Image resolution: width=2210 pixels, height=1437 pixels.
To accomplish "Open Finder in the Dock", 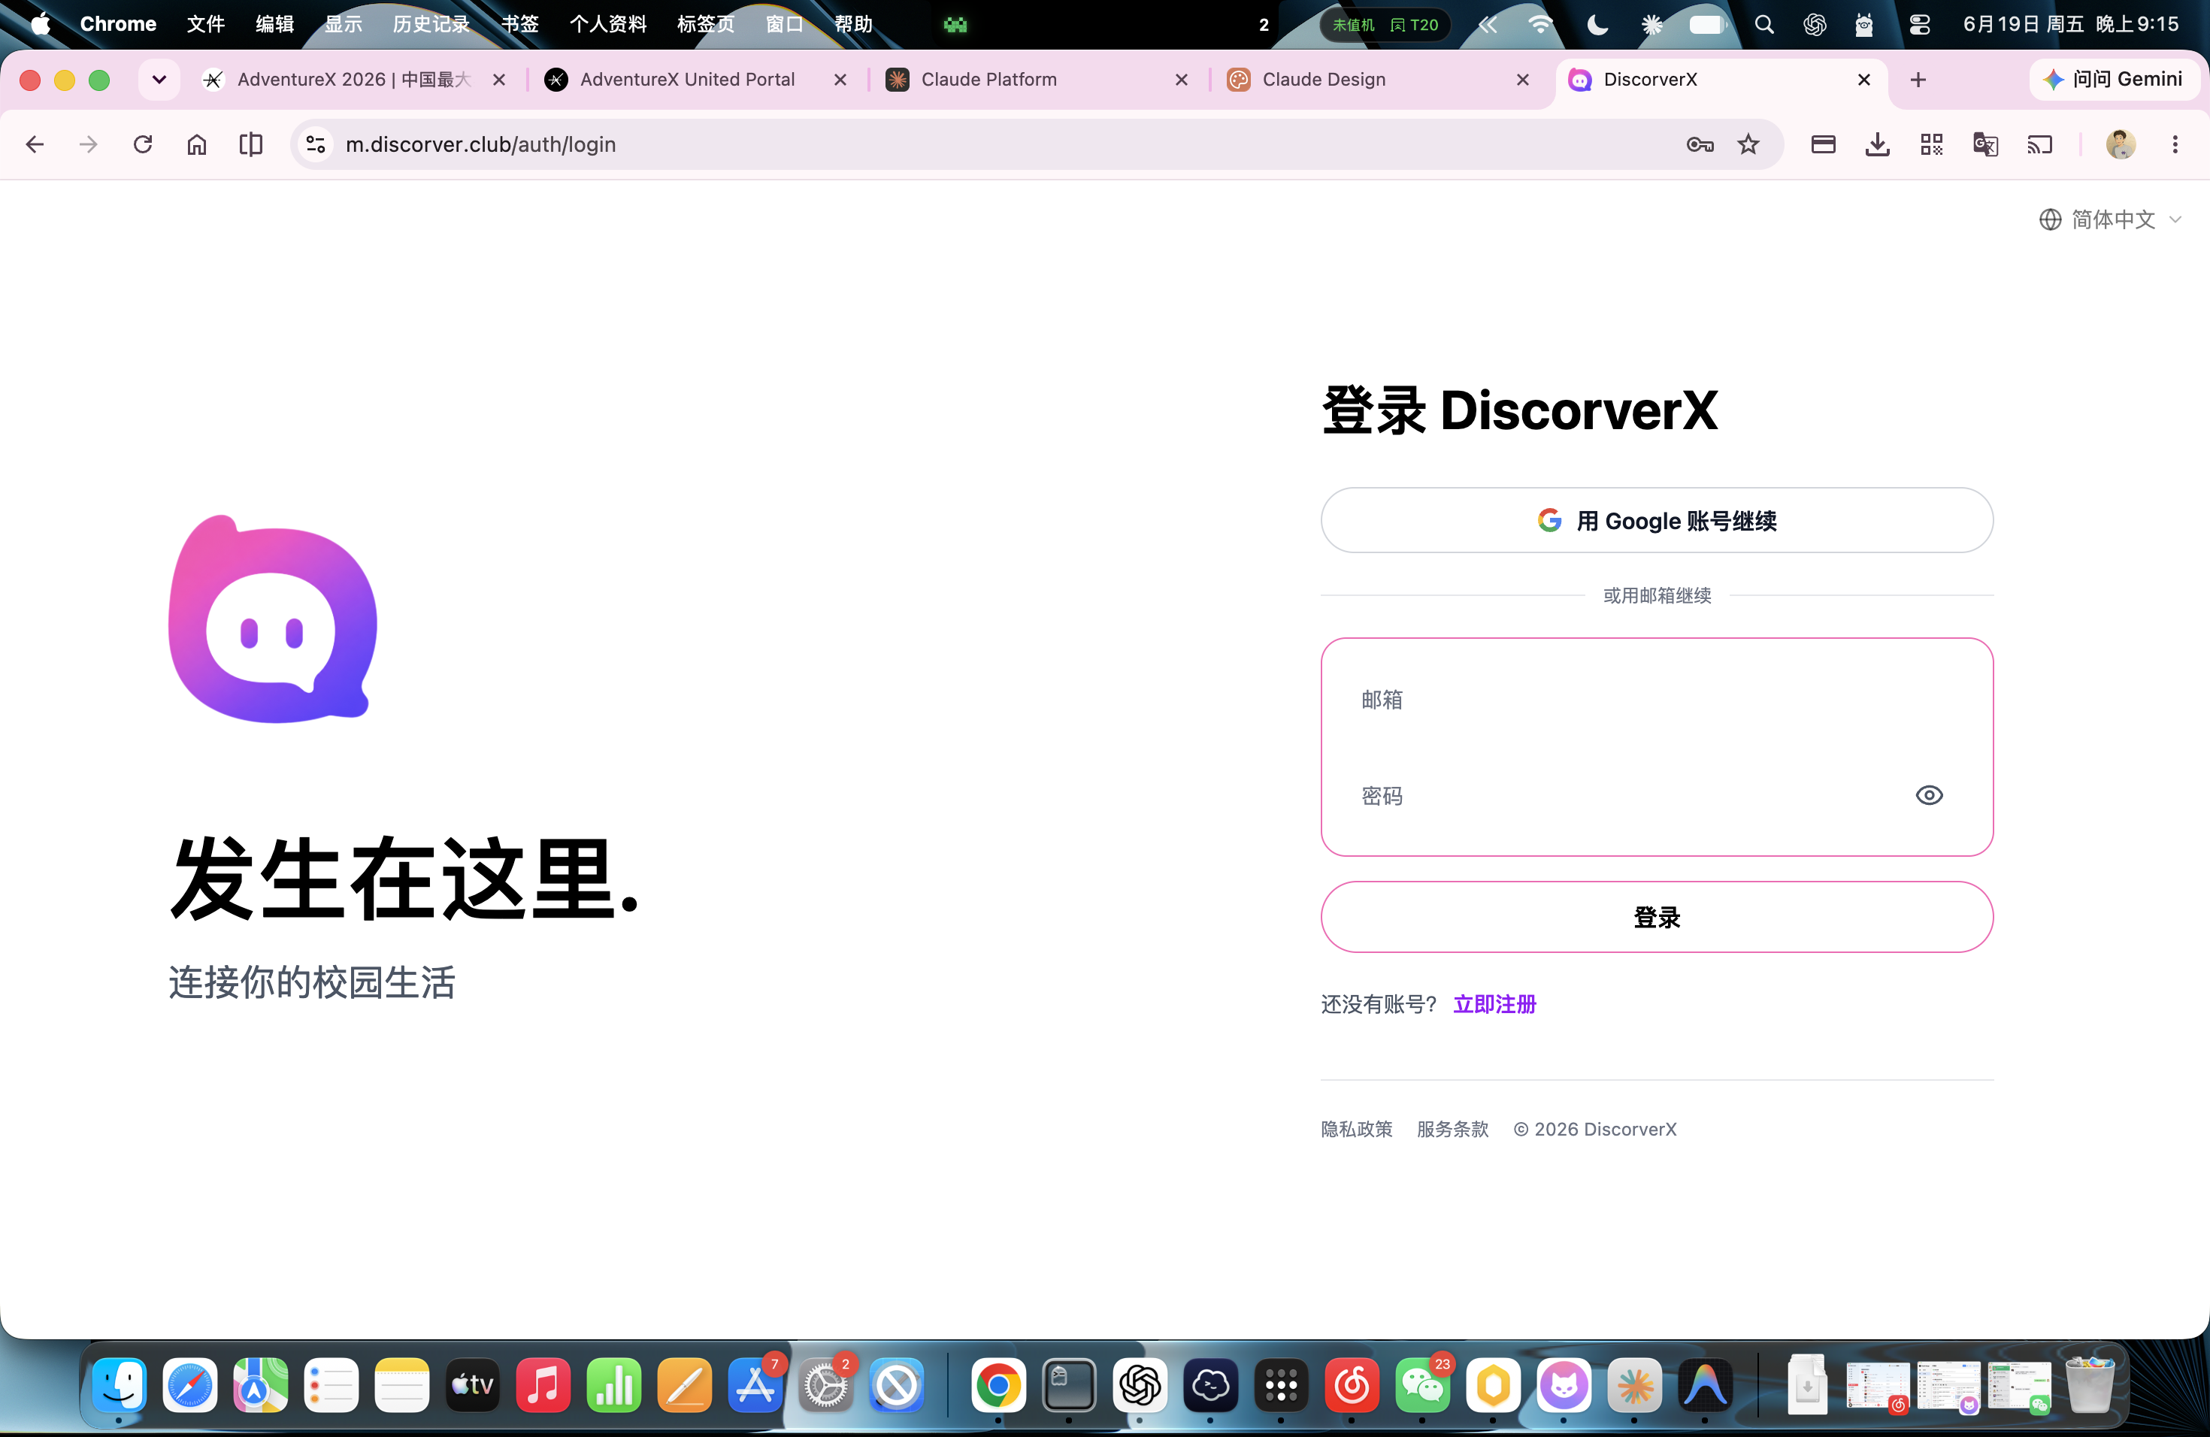I will point(119,1386).
